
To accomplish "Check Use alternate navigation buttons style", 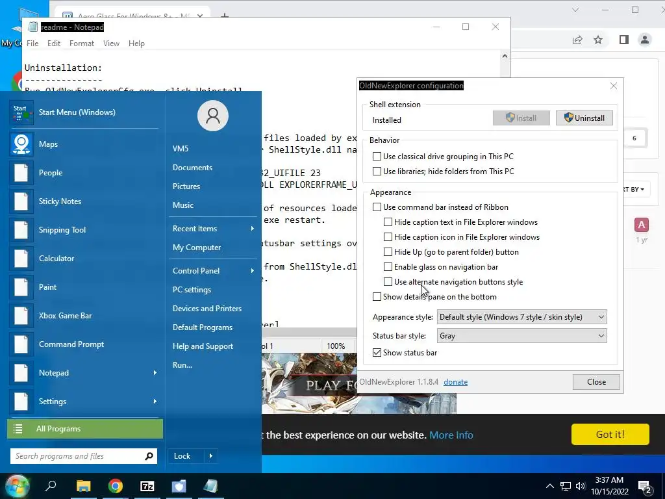I will [x=388, y=282].
